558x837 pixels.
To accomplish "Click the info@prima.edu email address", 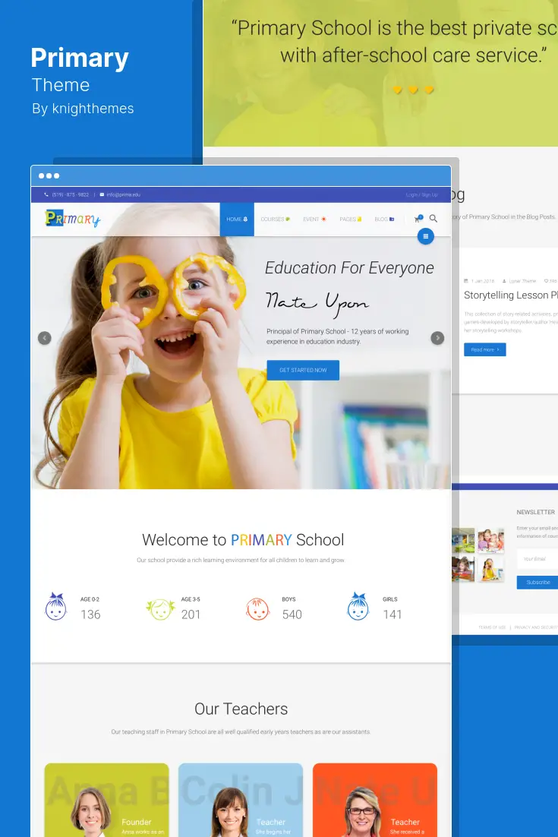I will (x=123, y=195).
